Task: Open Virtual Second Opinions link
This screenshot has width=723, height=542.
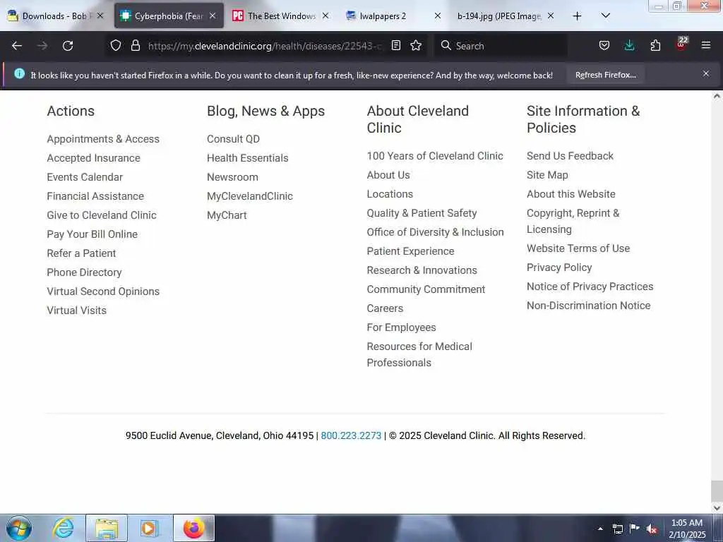Action: (103, 291)
